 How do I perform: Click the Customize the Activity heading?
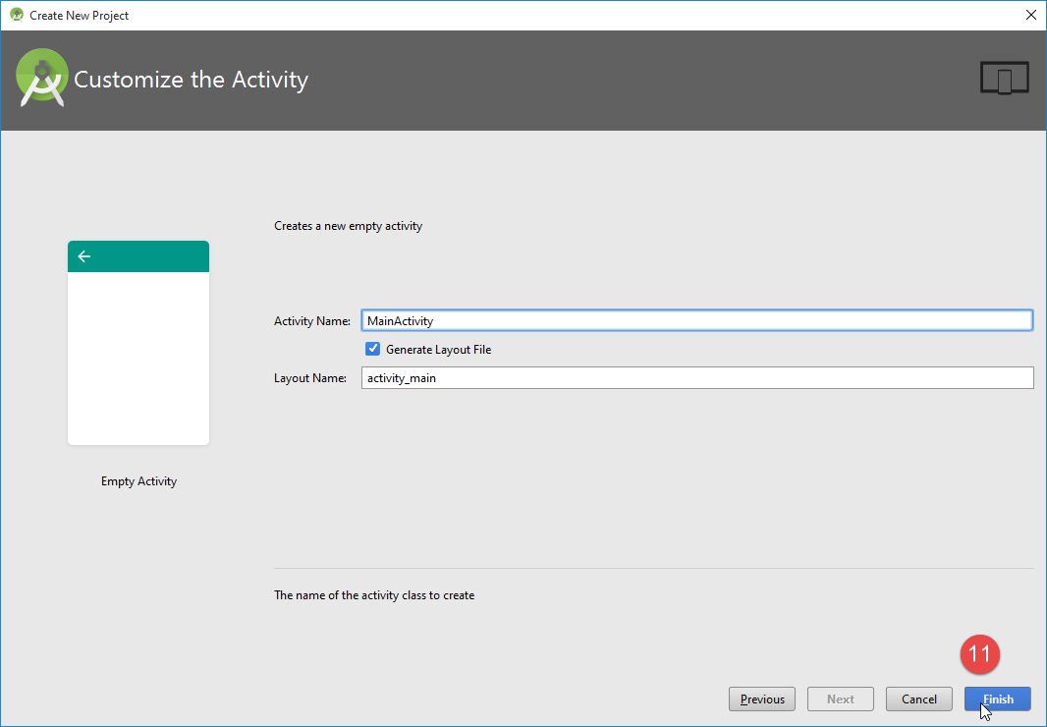[192, 80]
